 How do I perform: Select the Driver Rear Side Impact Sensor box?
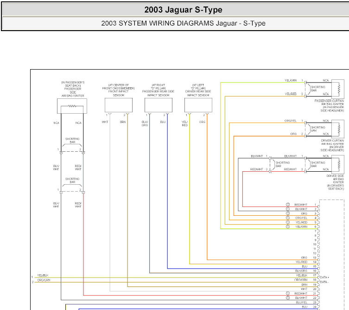point(198,105)
